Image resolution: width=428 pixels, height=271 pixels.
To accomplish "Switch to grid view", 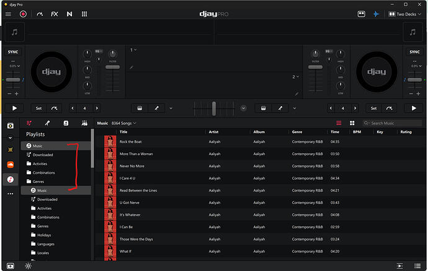I will 352,123.
